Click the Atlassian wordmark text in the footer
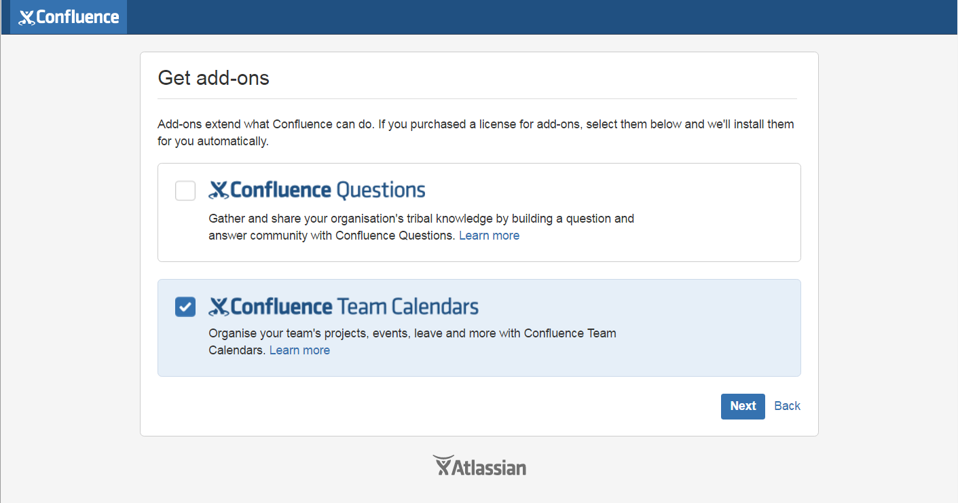This screenshot has height=503, width=958. [x=489, y=467]
